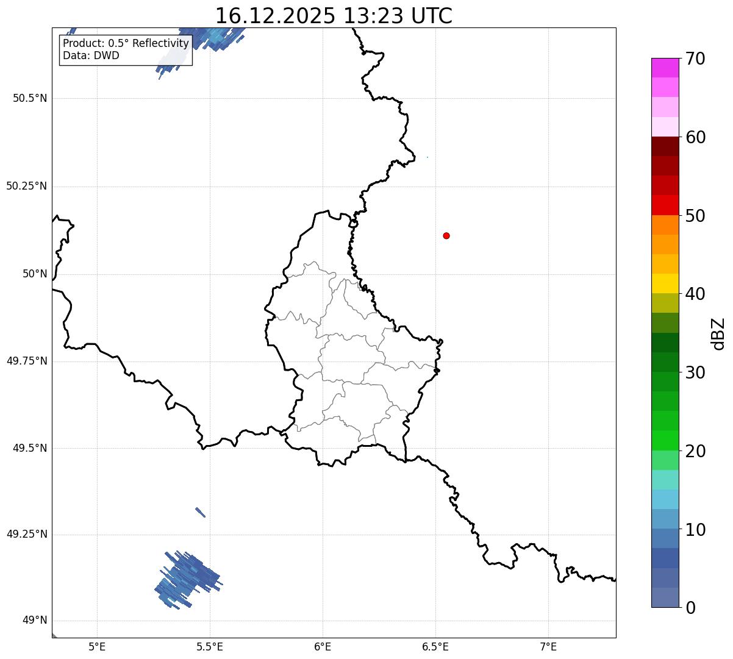Click the "Product: 0.5° Reflectivity" label
Image resolution: width=733 pixels, height=659 pixels.
(x=126, y=44)
